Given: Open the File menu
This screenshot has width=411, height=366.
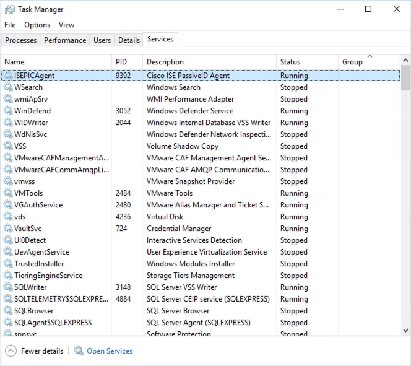Looking at the screenshot, I should coord(10,25).
